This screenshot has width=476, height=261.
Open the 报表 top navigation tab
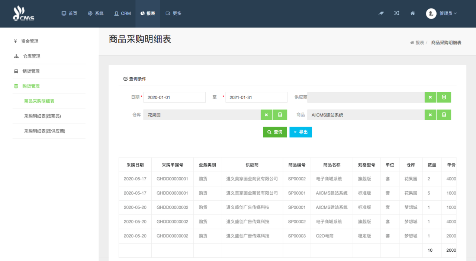coord(148,13)
